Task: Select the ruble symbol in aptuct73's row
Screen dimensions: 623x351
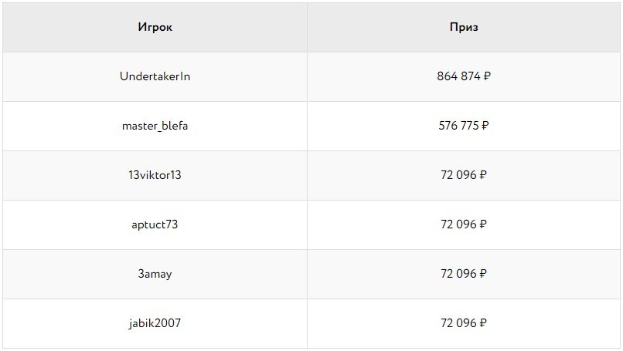Action: coord(483,224)
